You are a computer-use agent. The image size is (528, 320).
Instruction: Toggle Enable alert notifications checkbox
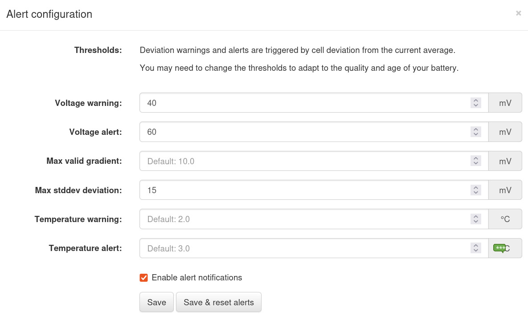click(x=144, y=278)
